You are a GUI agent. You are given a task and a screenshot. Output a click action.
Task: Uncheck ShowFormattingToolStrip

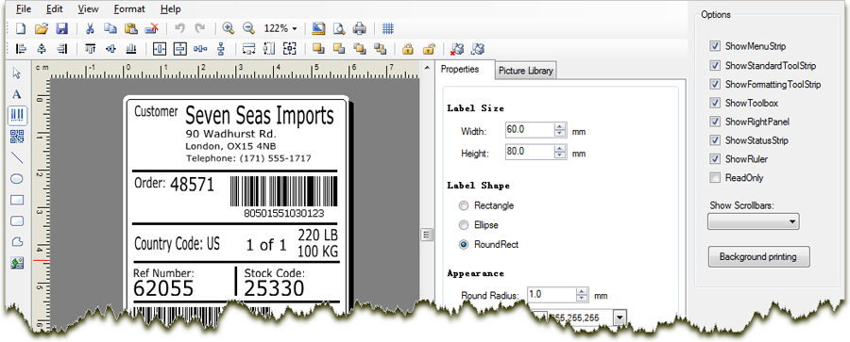click(x=715, y=85)
